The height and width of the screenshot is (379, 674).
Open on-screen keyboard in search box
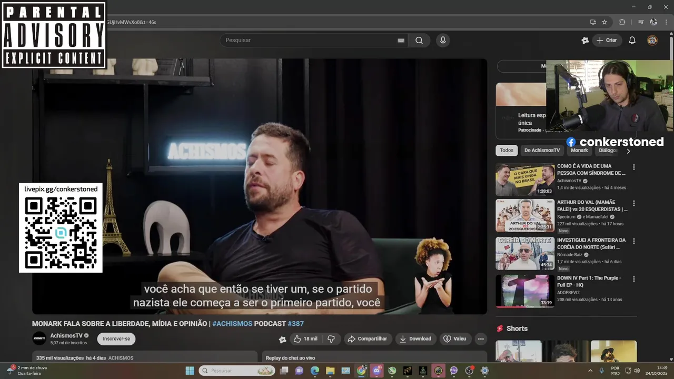[x=401, y=41]
